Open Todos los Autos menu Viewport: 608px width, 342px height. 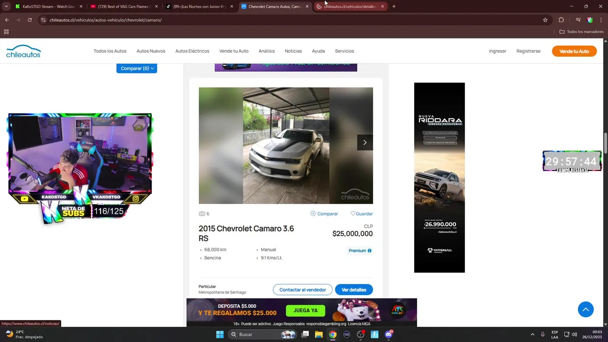pyautogui.click(x=110, y=51)
